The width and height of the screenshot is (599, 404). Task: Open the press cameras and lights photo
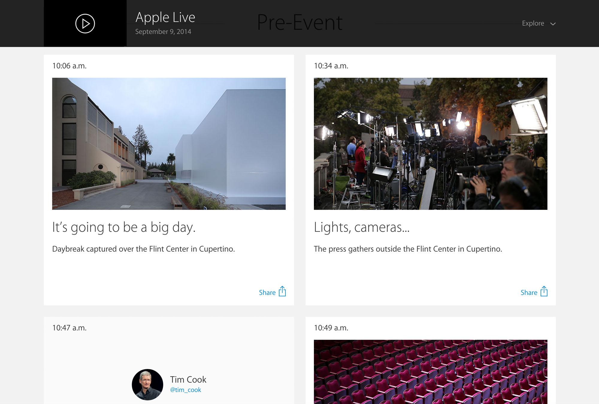pos(430,144)
